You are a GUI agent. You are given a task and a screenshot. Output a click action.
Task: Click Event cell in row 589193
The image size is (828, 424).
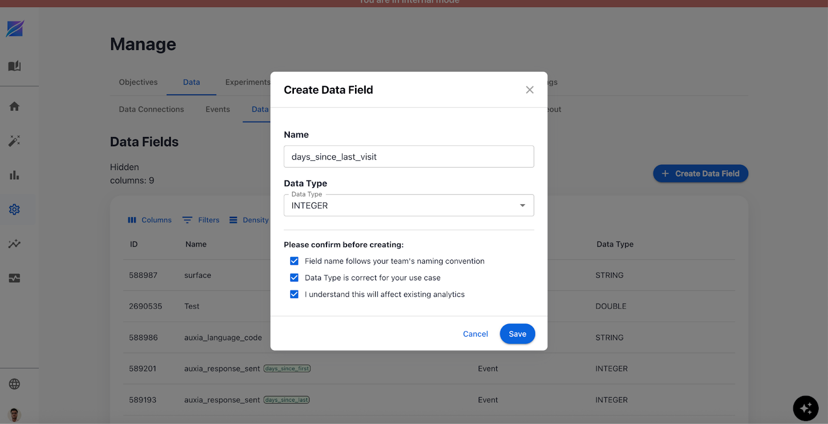pyautogui.click(x=488, y=400)
